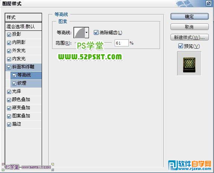The width and height of the screenshot is (214, 173).
Task: Click the 新建样式 new style button
Action: click(x=189, y=37)
